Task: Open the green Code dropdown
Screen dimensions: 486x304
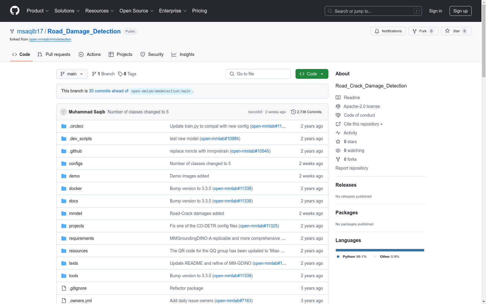Action: (x=312, y=74)
